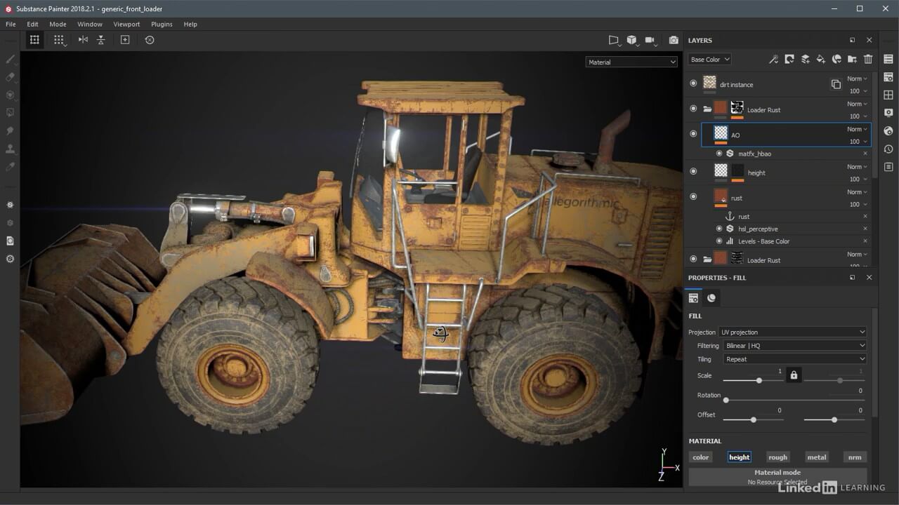Open the Viewport menu

pyautogui.click(x=126, y=24)
